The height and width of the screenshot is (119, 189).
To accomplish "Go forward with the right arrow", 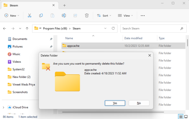I will coord(13,29).
